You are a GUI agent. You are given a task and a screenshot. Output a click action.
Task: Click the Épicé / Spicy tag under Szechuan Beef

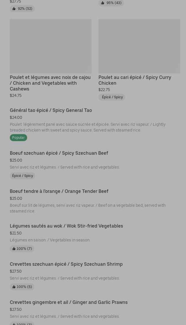point(23,176)
